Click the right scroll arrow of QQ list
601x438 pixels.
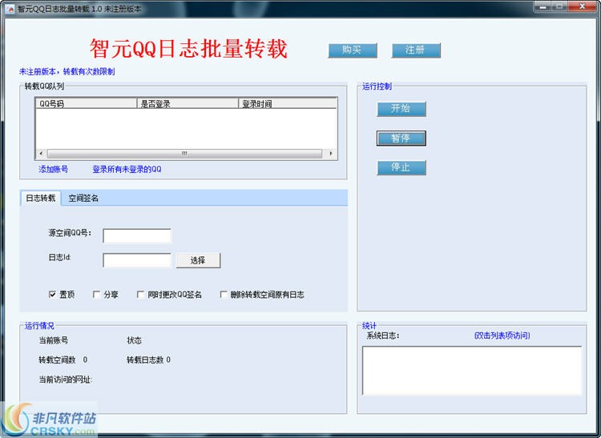331,154
